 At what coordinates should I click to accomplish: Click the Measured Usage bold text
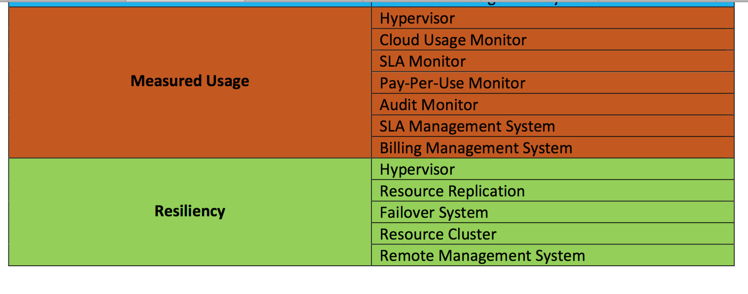point(190,81)
